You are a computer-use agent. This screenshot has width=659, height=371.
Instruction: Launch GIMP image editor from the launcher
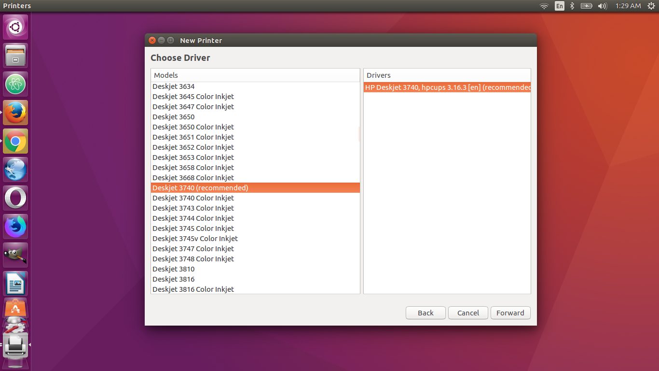(15, 255)
